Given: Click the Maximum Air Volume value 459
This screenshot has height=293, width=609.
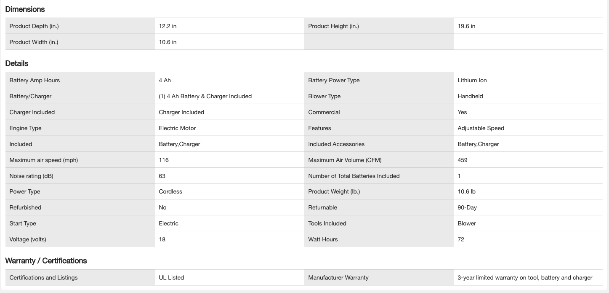Looking at the screenshot, I should pyautogui.click(x=462, y=160).
